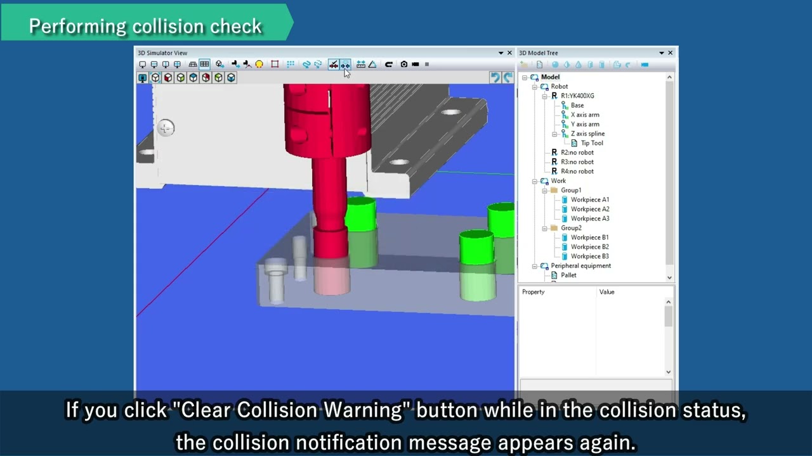
Task: Select Workpiece B1 in the tree
Action: point(590,237)
